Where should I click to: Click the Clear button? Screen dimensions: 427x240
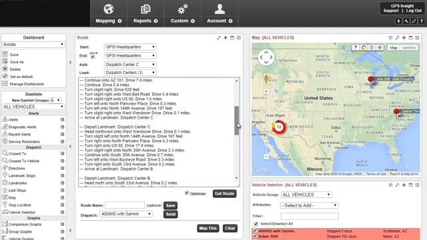(230, 228)
